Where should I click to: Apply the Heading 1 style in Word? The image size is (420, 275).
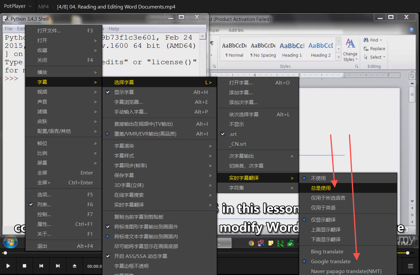(x=292, y=49)
